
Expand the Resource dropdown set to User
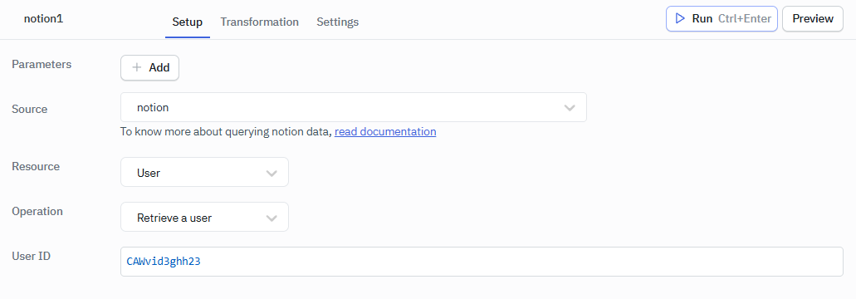pyautogui.click(x=204, y=173)
